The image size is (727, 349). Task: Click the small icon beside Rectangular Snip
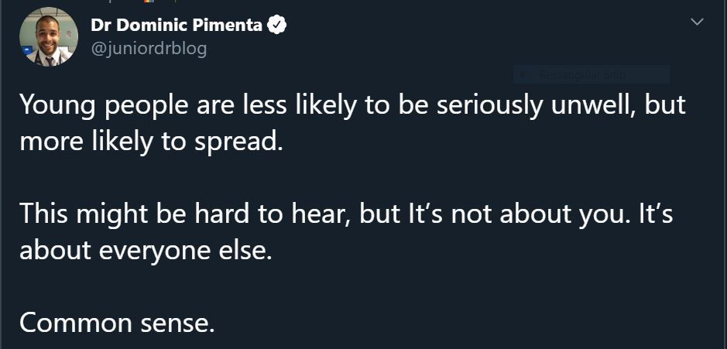coord(525,75)
